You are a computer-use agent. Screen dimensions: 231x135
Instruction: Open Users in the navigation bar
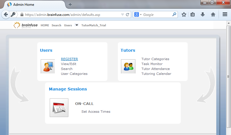[x=68, y=25]
